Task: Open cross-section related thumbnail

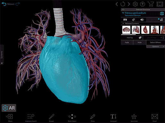Action: point(126,30)
